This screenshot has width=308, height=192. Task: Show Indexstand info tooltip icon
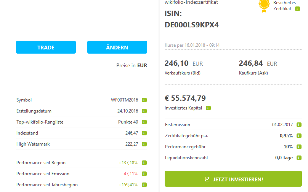click(144, 133)
